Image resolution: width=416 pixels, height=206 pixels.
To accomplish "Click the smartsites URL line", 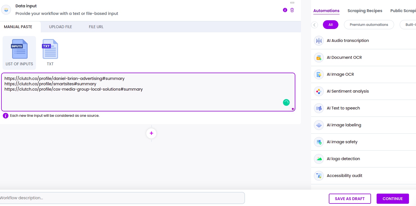I will (x=50, y=84).
